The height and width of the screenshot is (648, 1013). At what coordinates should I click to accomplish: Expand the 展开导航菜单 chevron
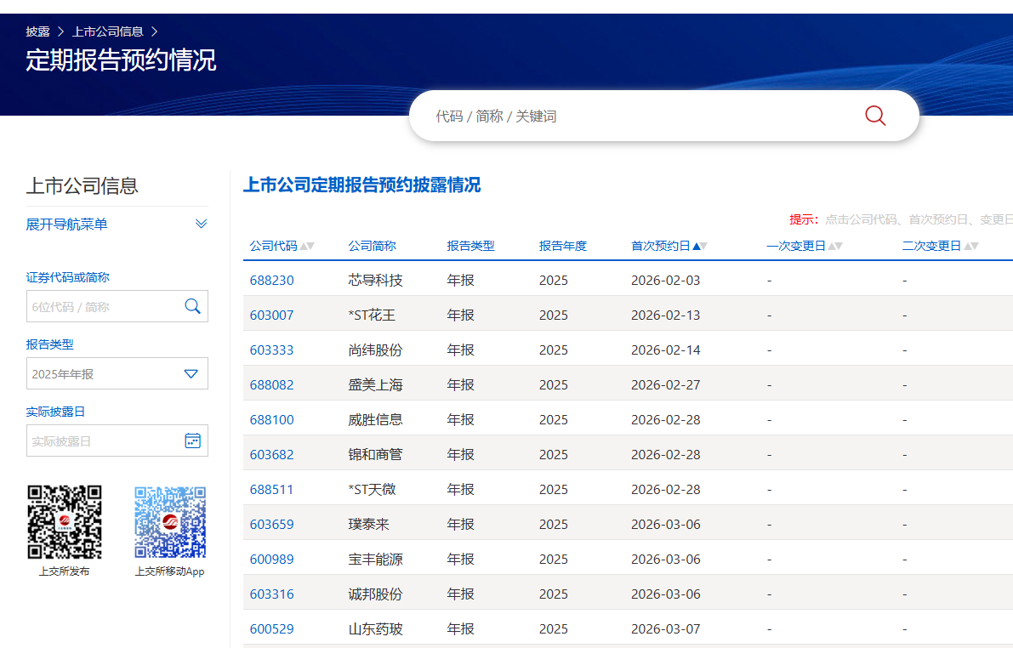coord(201,225)
